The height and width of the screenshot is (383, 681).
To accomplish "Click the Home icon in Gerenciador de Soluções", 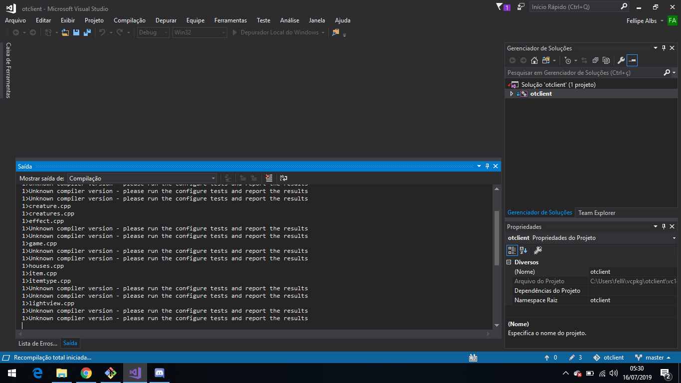I will pos(534,60).
